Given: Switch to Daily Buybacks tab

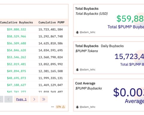Looking at the screenshot, I should pyautogui.click(x=112, y=46).
